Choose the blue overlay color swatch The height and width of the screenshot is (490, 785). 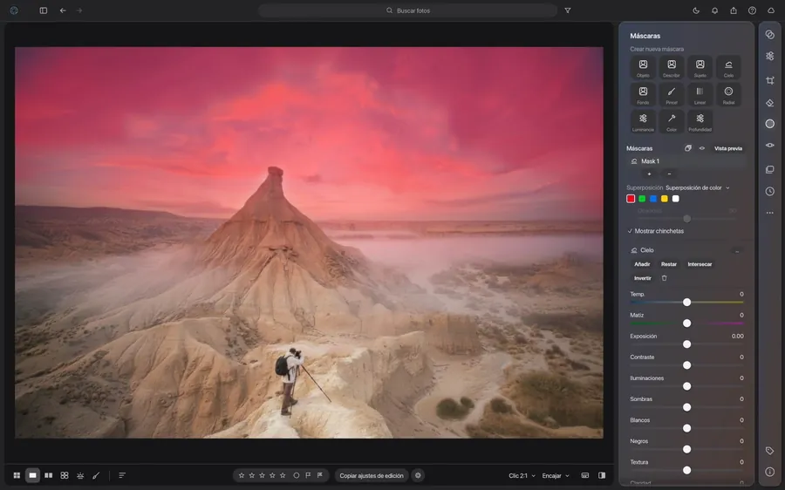coord(653,199)
